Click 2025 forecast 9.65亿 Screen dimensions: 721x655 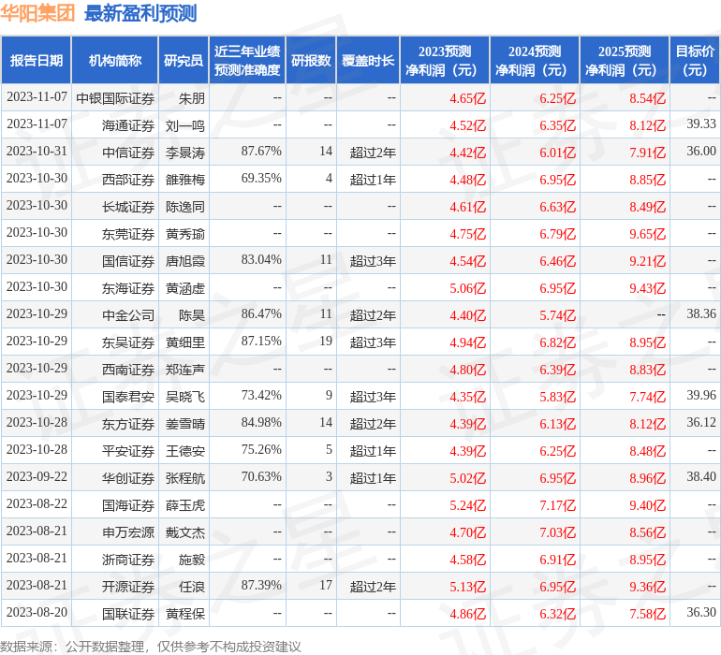click(x=647, y=234)
